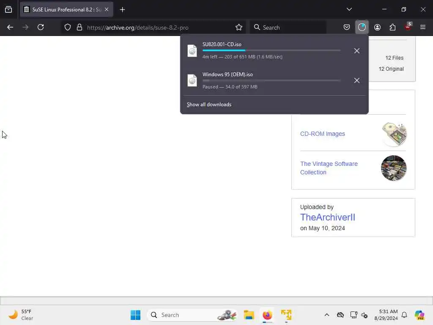Viewport: 433px width, 325px height.
Task: Open the weather widget showing 55°F Clear
Action: (x=21, y=315)
